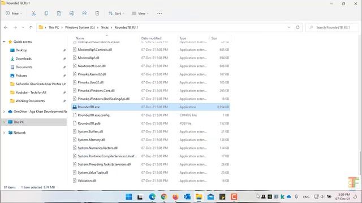Click the Rename icon in toolbar
Screen dimensions: 362x203
(x=72, y=14)
